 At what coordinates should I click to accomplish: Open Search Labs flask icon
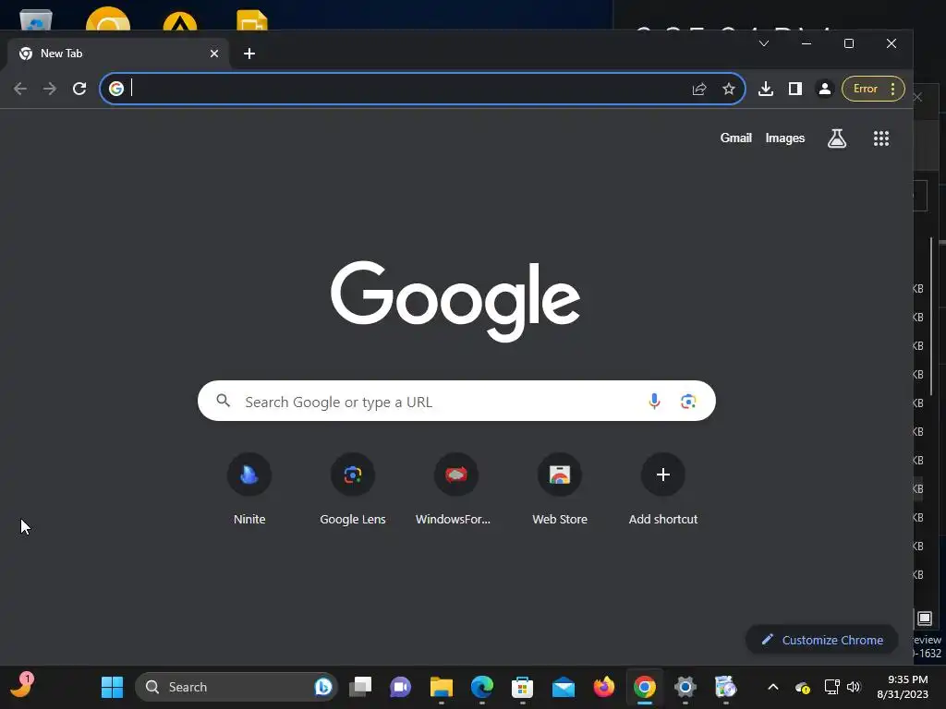pos(837,138)
